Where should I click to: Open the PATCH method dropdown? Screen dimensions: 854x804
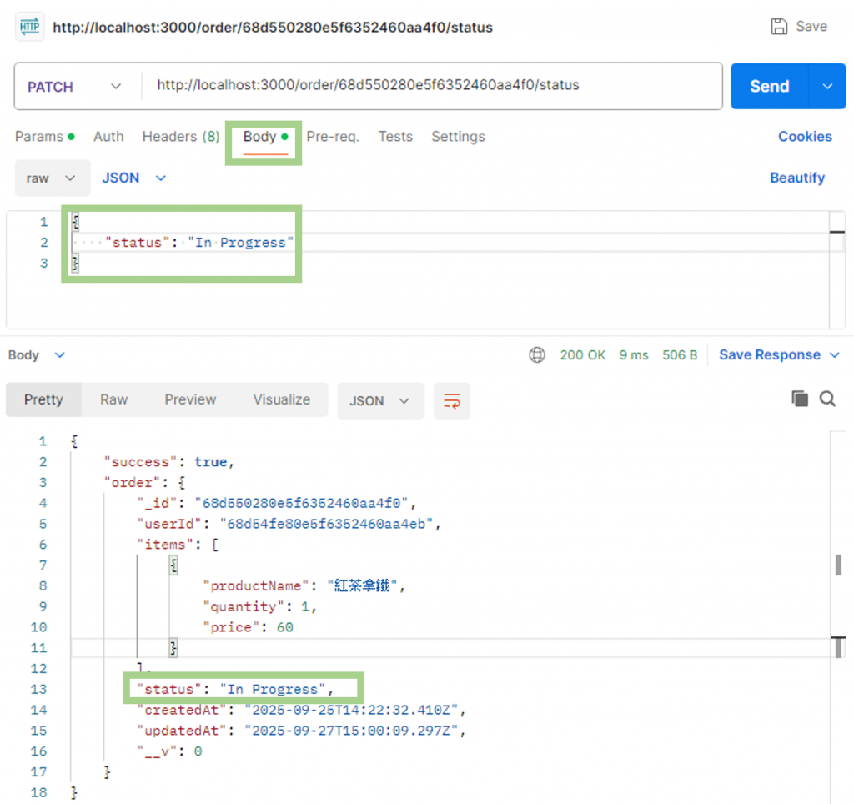coord(74,87)
